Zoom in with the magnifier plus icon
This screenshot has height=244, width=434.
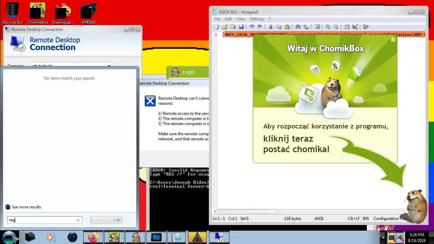[x=328, y=27]
